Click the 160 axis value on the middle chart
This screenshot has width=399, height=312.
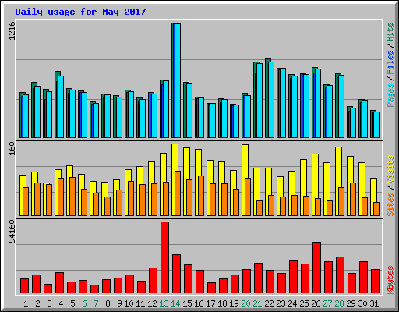pos(12,149)
